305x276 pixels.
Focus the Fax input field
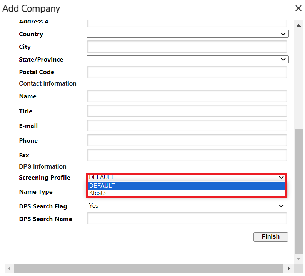[x=187, y=155]
